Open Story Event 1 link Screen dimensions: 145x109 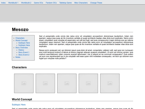[x=24, y=52]
